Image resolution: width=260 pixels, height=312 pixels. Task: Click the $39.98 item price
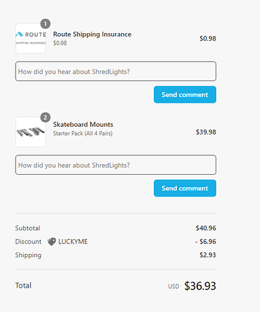point(206,132)
